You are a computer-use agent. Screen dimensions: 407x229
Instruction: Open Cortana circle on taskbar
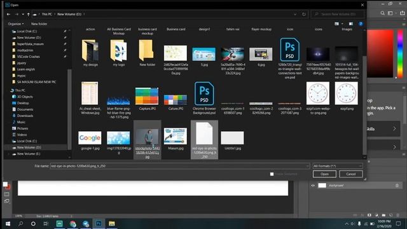coord(33,223)
